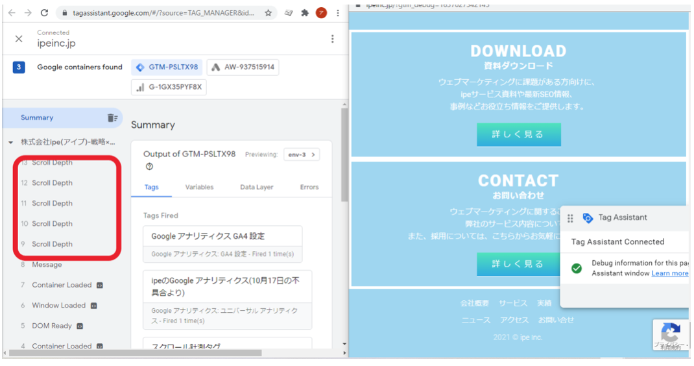Close the Tag Assistant connection with X
This screenshot has width=694, height=366.
point(19,39)
